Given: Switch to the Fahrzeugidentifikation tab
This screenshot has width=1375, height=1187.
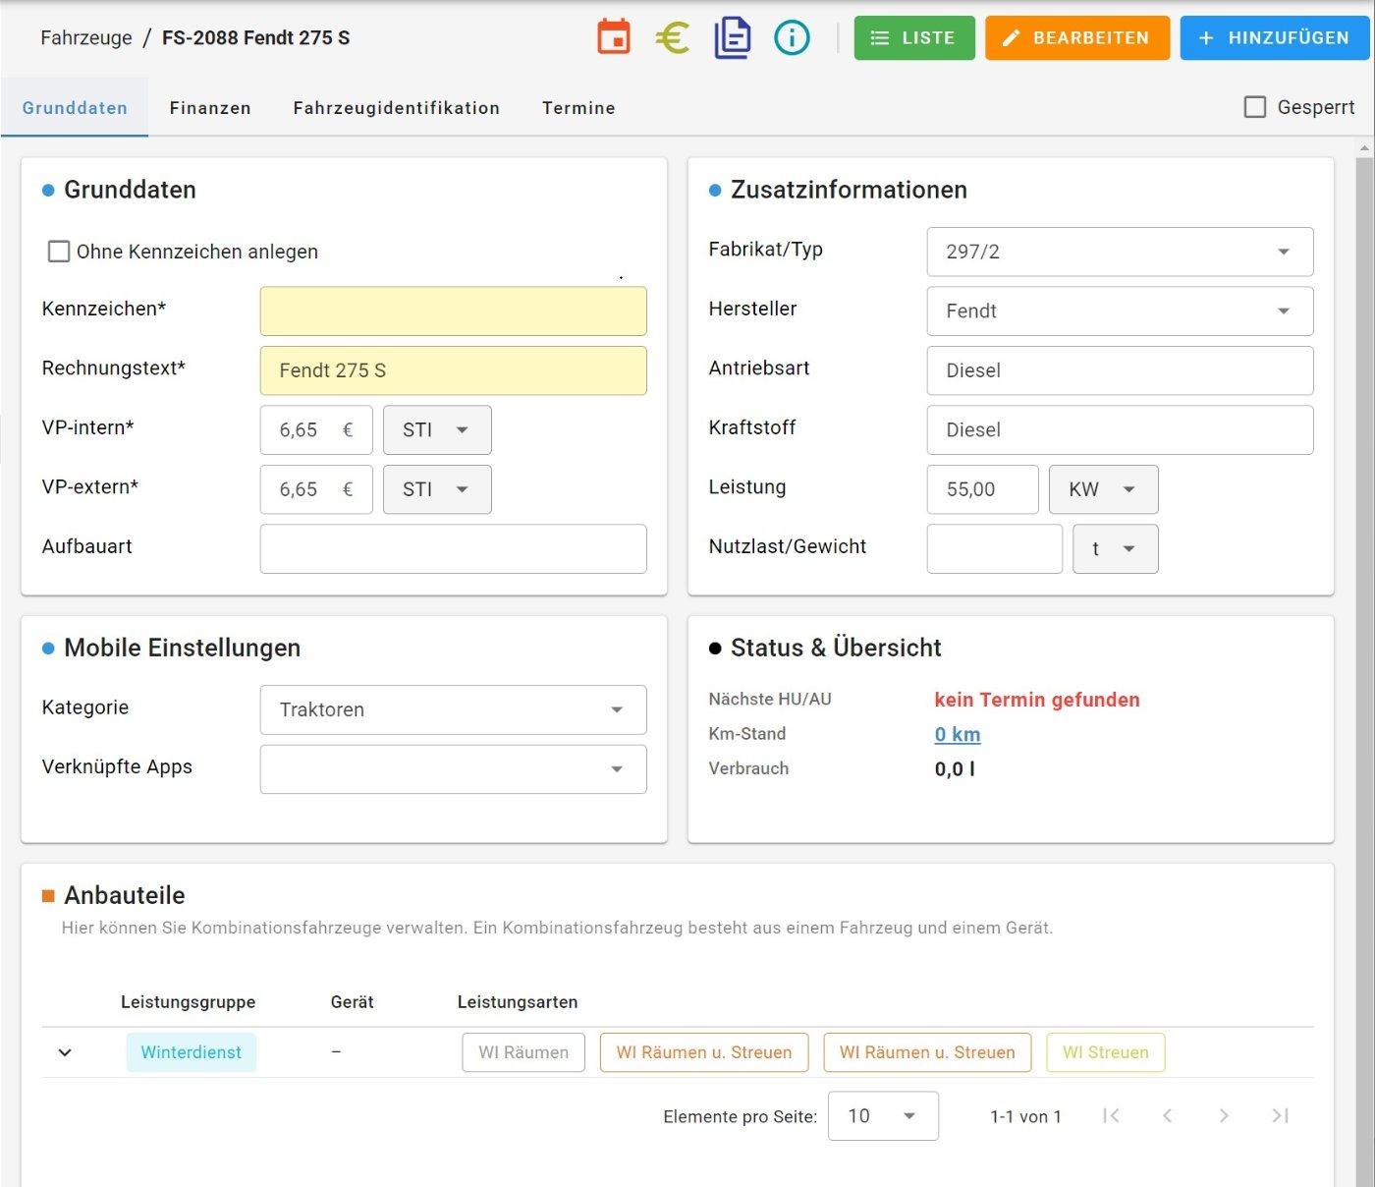Looking at the screenshot, I should (x=396, y=108).
